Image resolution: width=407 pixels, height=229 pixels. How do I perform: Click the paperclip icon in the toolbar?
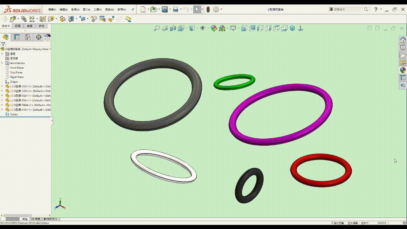(x=24, y=19)
